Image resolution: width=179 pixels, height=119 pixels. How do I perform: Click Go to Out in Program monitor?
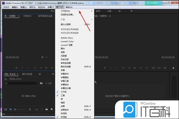(146, 68)
